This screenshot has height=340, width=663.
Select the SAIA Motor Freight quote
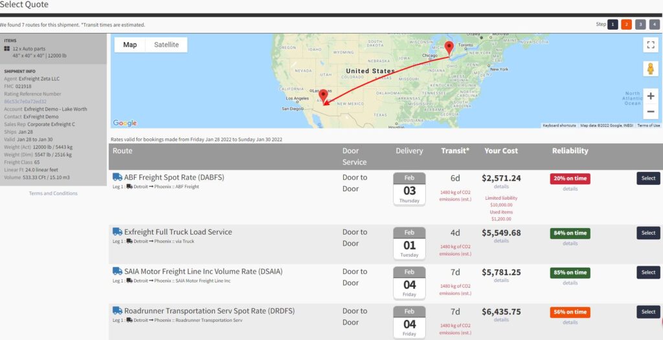tap(648, 272)
